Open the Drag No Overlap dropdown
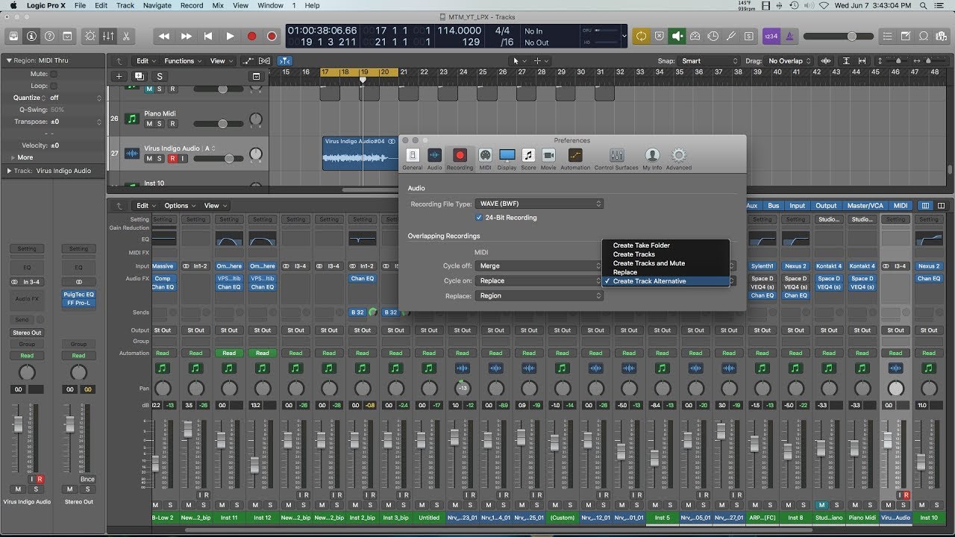The image size is (955, 537). tap(788, 61)
